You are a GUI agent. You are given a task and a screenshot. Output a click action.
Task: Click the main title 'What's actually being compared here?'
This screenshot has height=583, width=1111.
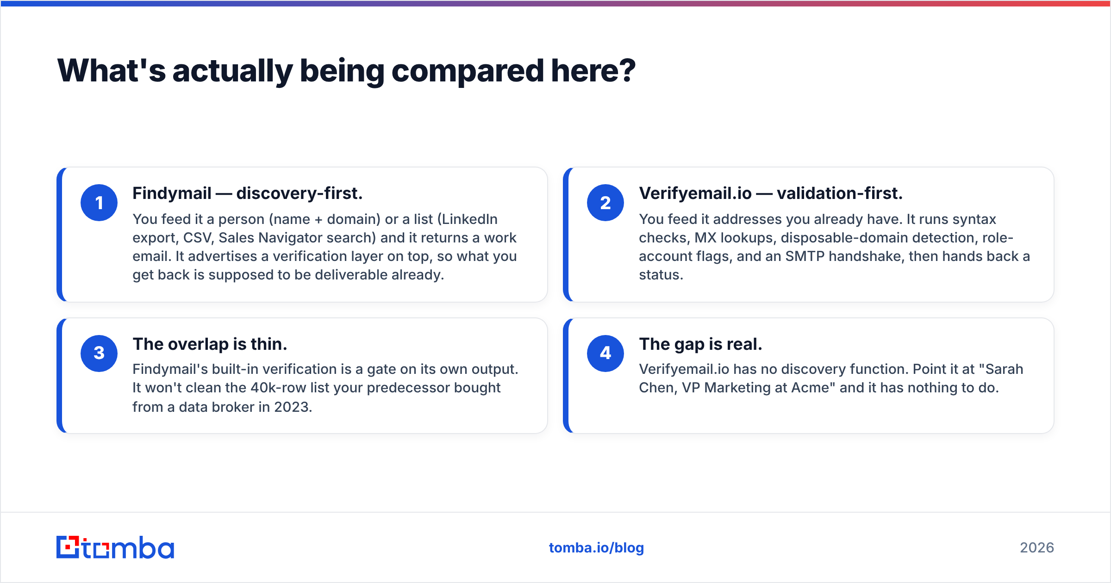(346, 71)
